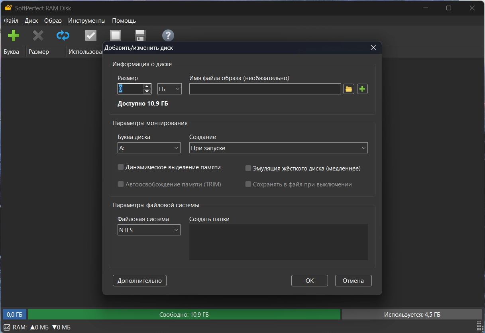Click the green Свободно: 10,9 ГБ bar
This screenshot has width=485, height=333.
click(184, 314)
